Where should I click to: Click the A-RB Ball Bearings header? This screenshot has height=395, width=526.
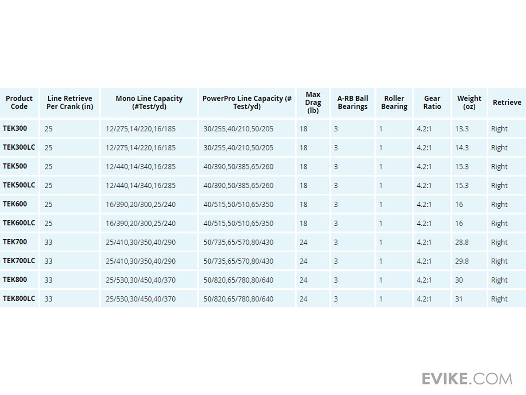coord(352,103)
